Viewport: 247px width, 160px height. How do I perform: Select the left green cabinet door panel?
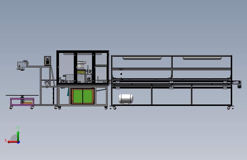pyautogui.click(x=78, y=97)
